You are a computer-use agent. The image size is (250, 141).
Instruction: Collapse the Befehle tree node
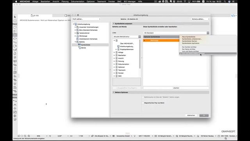pos(75,42)
